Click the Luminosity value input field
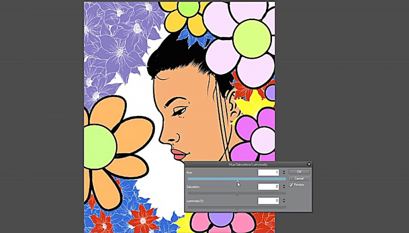 point(268,201)
